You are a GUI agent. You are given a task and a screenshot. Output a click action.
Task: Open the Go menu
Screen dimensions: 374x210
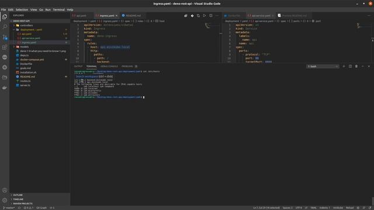41,10
